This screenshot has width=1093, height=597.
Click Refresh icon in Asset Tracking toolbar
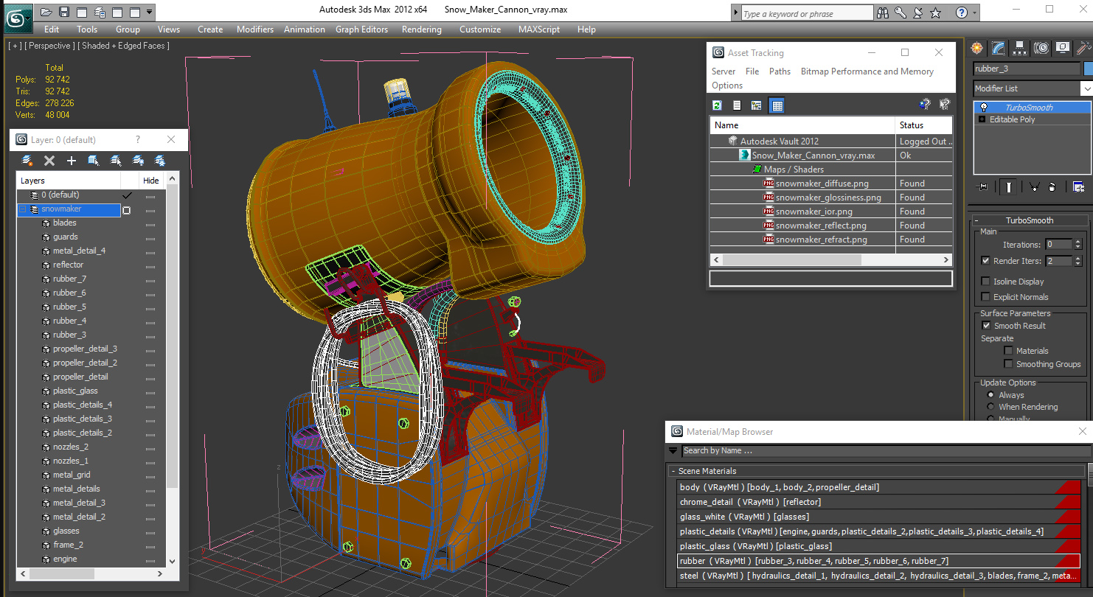point(717,105)
